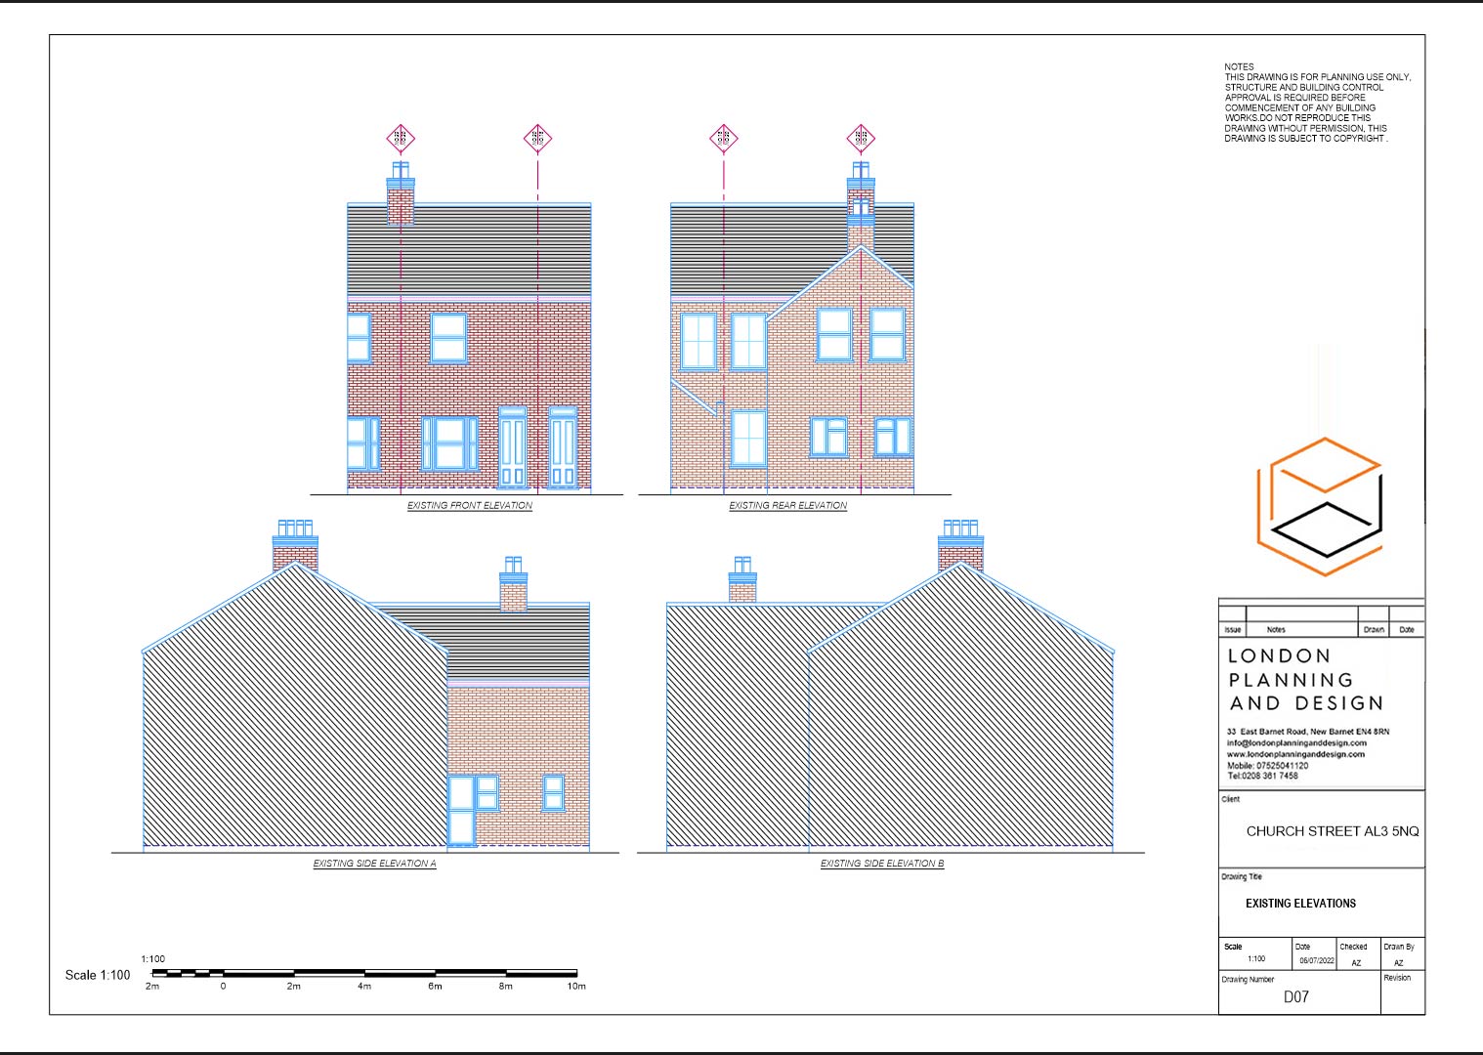Select the small window symbol in side elevation A
Viewport: 1483px width, 1055px height.
click(x=553, y=793)
